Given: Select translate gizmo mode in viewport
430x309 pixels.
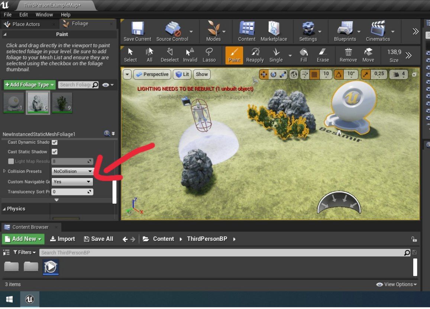Looking at the screenshot, I should coord(264,74).
